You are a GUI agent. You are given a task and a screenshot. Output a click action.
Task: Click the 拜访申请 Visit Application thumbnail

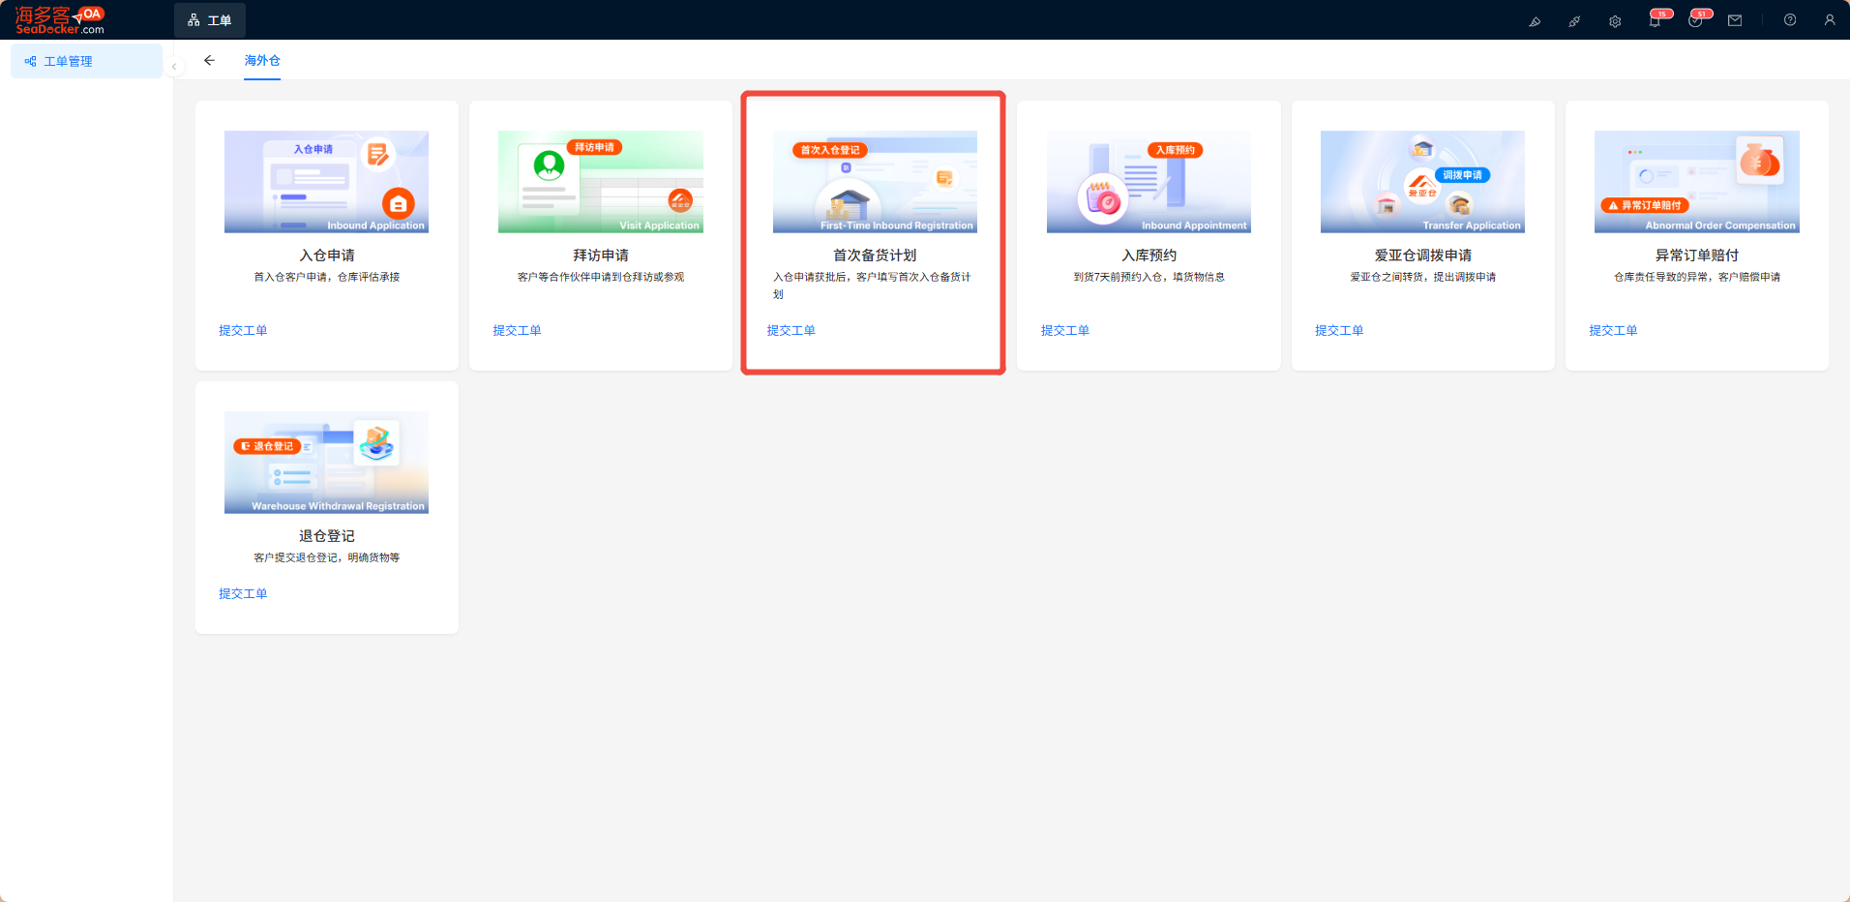pyautogui.click(x=601, y=182)
